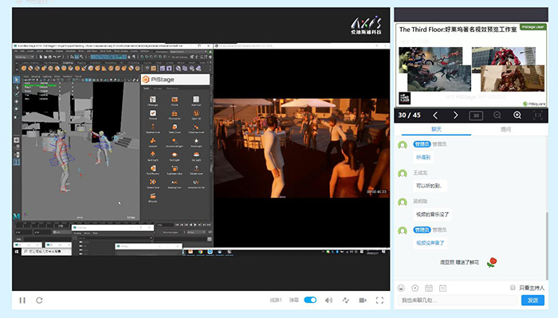Click the Chrome icon in shared taskbar
Image resolution: width=558 pixels, height=318 pixels.
click(200, 252)
